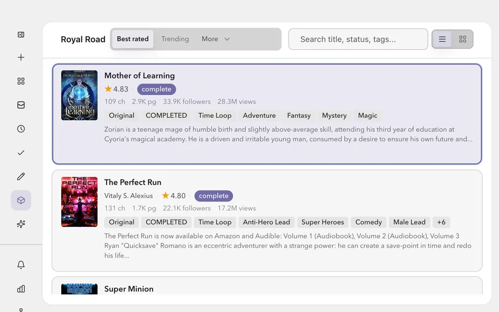Toggle the sidebar panel icon
Viewport: 499px width, 312px height.
pyautogui.click(x=21, y=34)
